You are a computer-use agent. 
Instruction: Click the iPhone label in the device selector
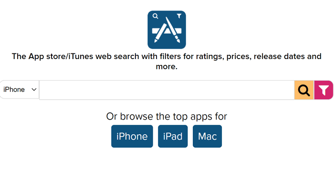pyautogui.click(x=14, y=90)
